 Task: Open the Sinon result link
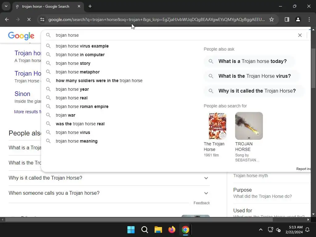(22, 94)
